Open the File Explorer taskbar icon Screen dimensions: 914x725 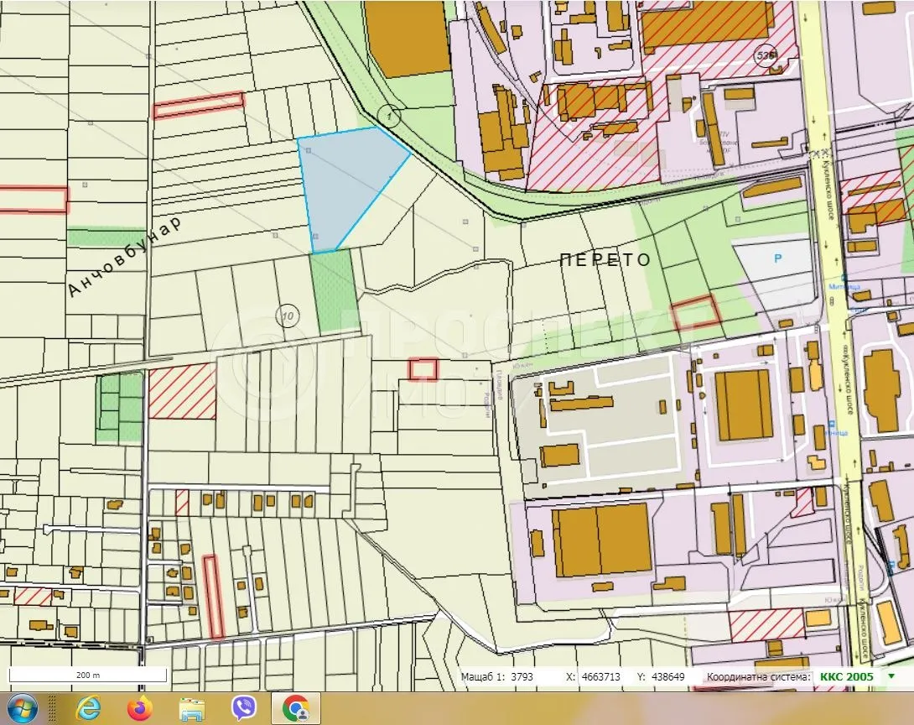tap(192, 709)
